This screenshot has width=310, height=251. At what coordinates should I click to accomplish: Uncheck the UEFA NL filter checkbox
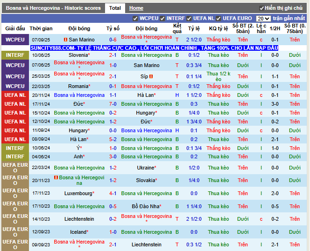tap(189, 19)
